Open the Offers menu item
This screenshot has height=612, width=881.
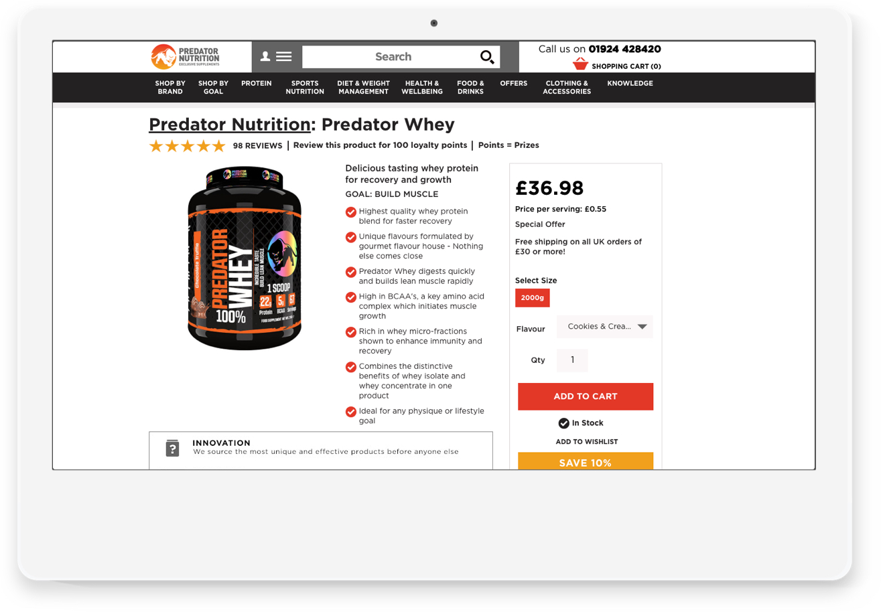(x=514, y=84)
